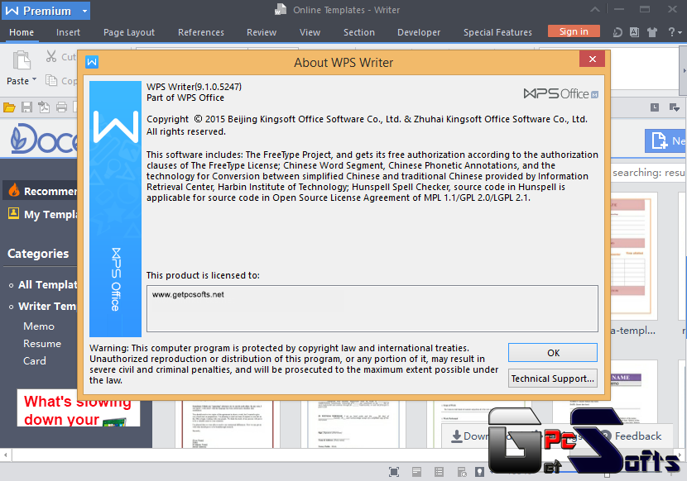Expand the help menu arrow beside the question mark
The width and height of the screenshot is (687, 481).
(x=680, y=32)
